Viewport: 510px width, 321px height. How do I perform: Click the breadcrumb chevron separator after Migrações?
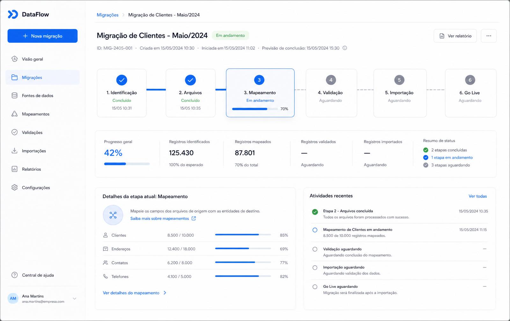[123, 15]
